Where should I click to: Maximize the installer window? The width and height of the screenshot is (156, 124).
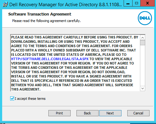pyautogui.click(x=137, y=3)
